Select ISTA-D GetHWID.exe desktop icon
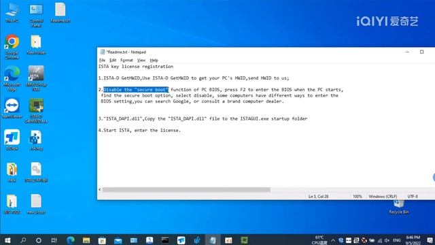Screen dimensions: 435x245 point(36,110)
